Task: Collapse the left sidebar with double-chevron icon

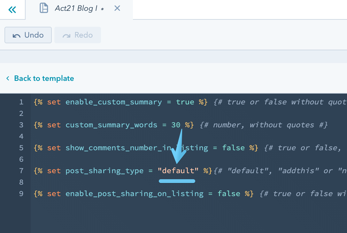Action: click(12, 9)
